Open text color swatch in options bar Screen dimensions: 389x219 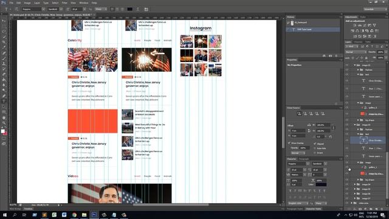[x=129, y=9]
